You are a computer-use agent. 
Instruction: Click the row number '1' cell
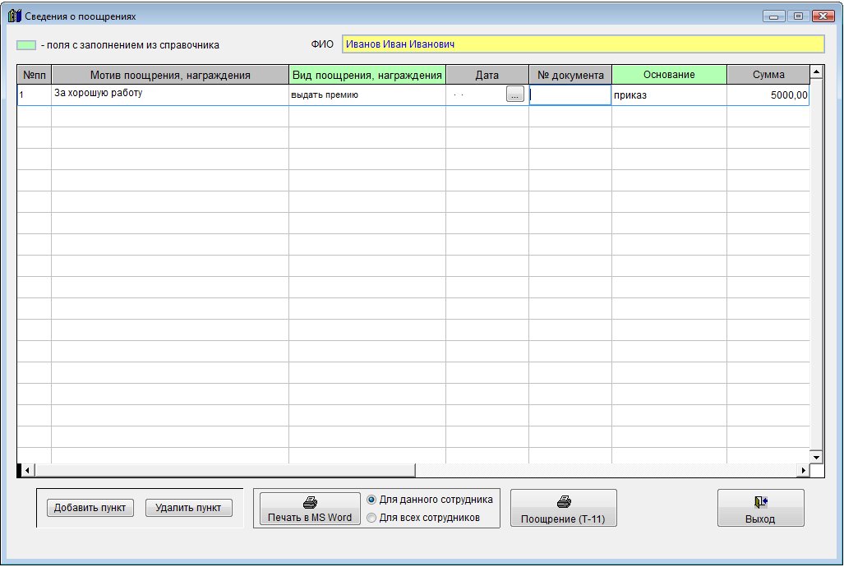35,94
